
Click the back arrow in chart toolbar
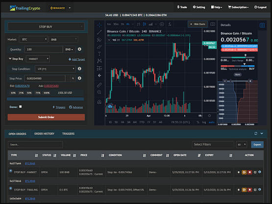coord(99,76)
